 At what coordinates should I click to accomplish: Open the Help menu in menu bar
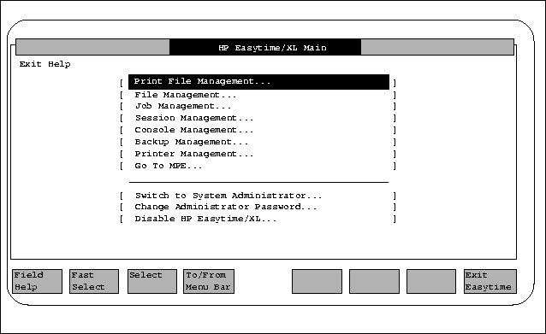coord(59,64)
